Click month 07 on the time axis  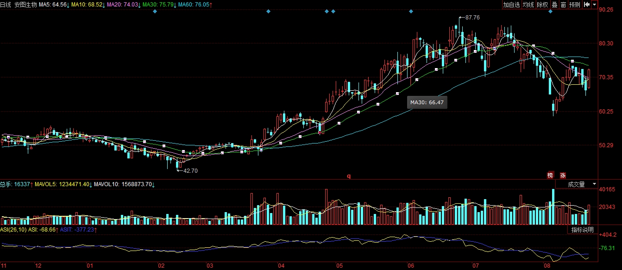coord(476,266)
